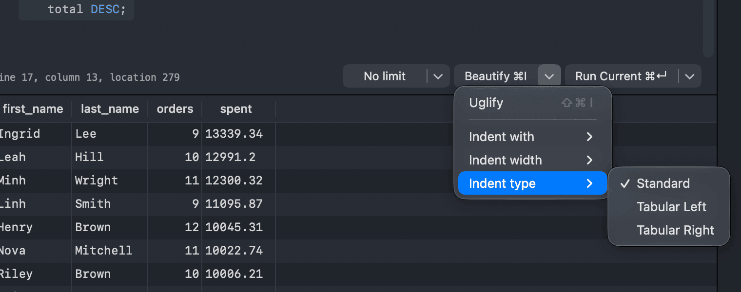The image size is (741, 292).
Task: Click the cursor location status text
Action: point(90,77)
